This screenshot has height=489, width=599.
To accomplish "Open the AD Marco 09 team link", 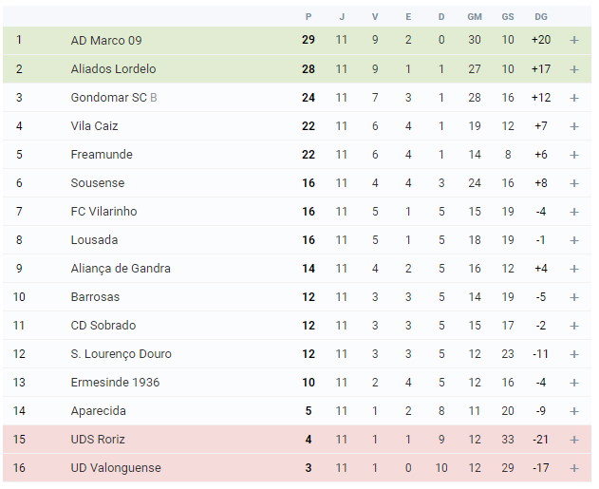I will click(x=106, y=40).
